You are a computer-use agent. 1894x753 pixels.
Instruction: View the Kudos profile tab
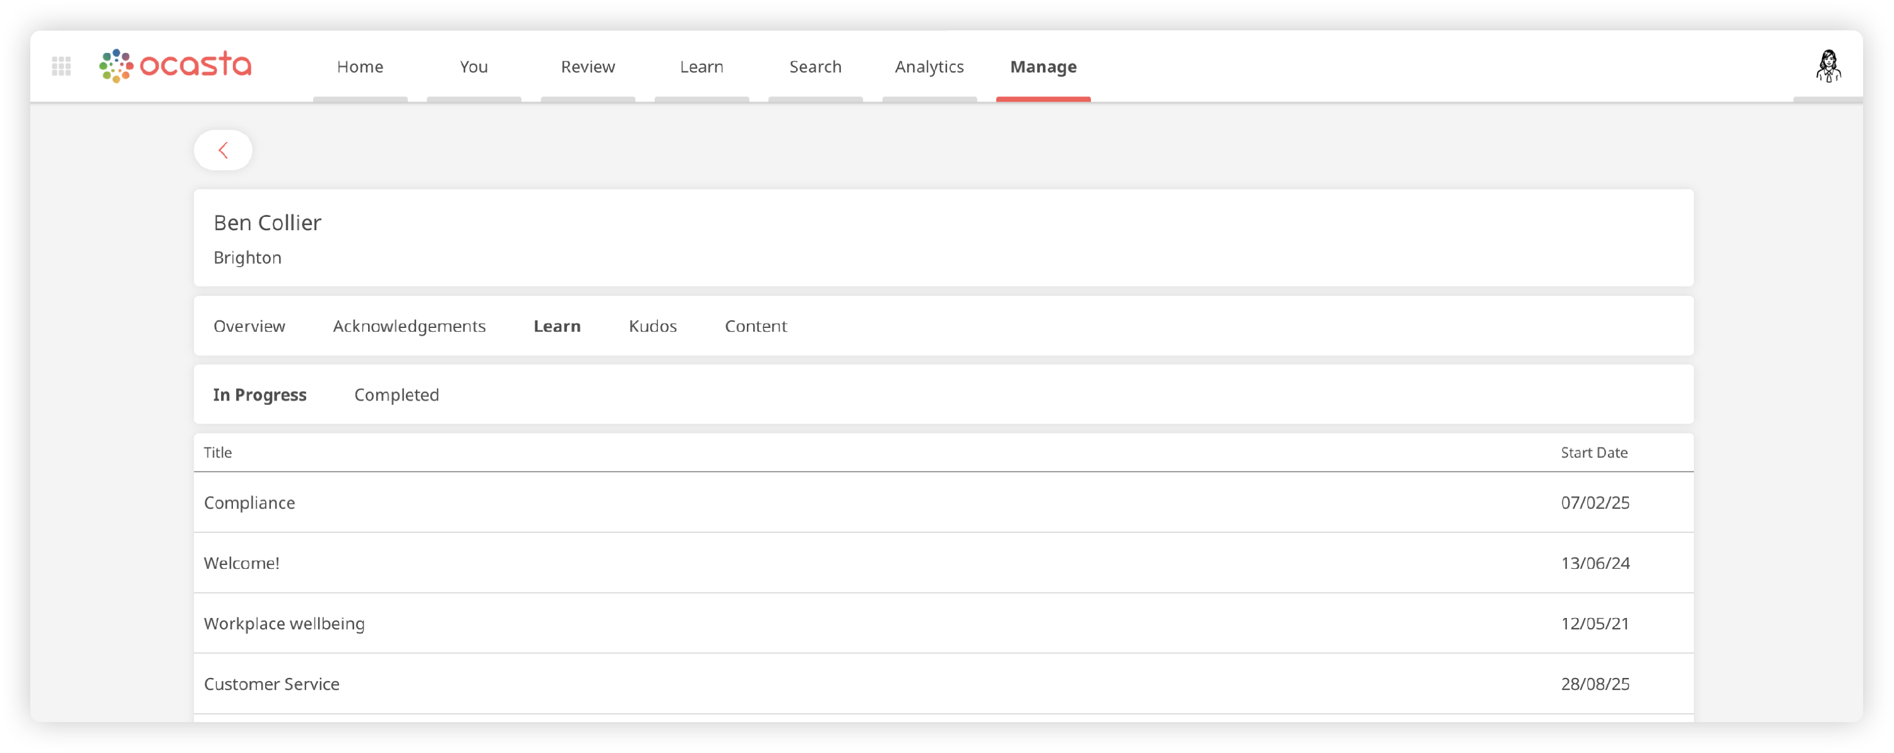click(652, 326)
